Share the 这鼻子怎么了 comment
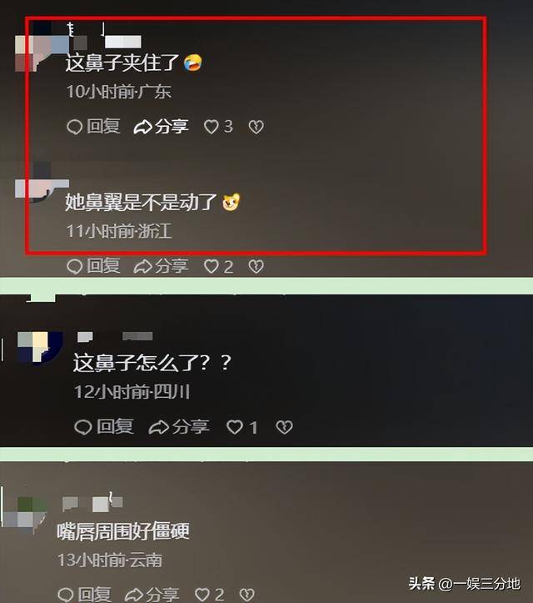533x603 pixels. [x=179, y=427]
